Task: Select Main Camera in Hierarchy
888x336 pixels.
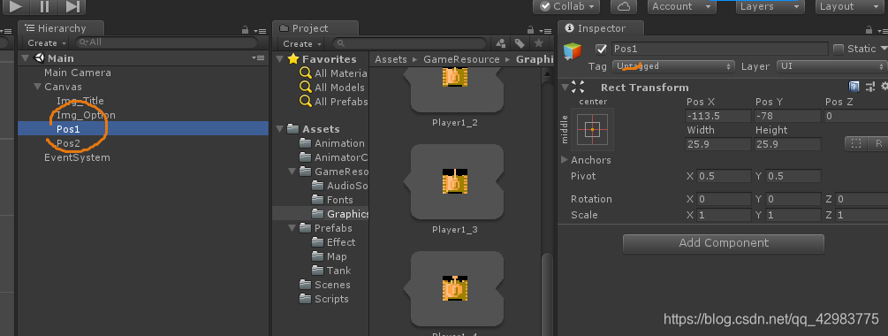Action: 78,73
